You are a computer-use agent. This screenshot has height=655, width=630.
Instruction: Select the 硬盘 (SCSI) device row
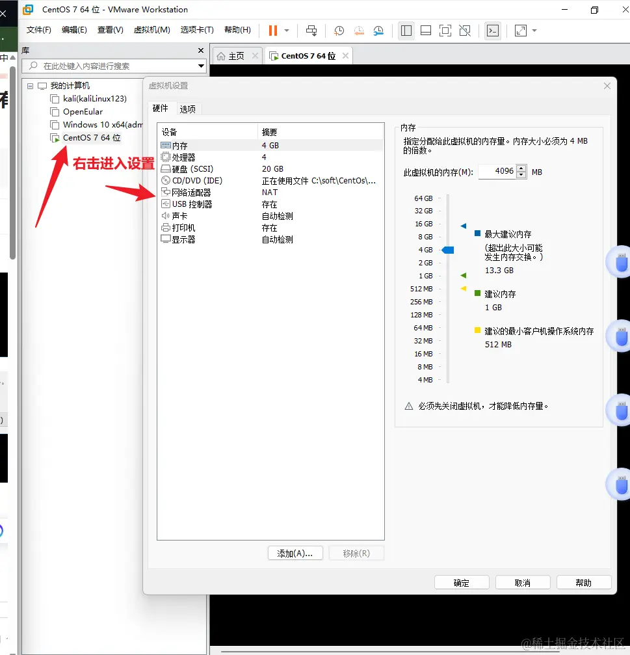coord(270,168)
